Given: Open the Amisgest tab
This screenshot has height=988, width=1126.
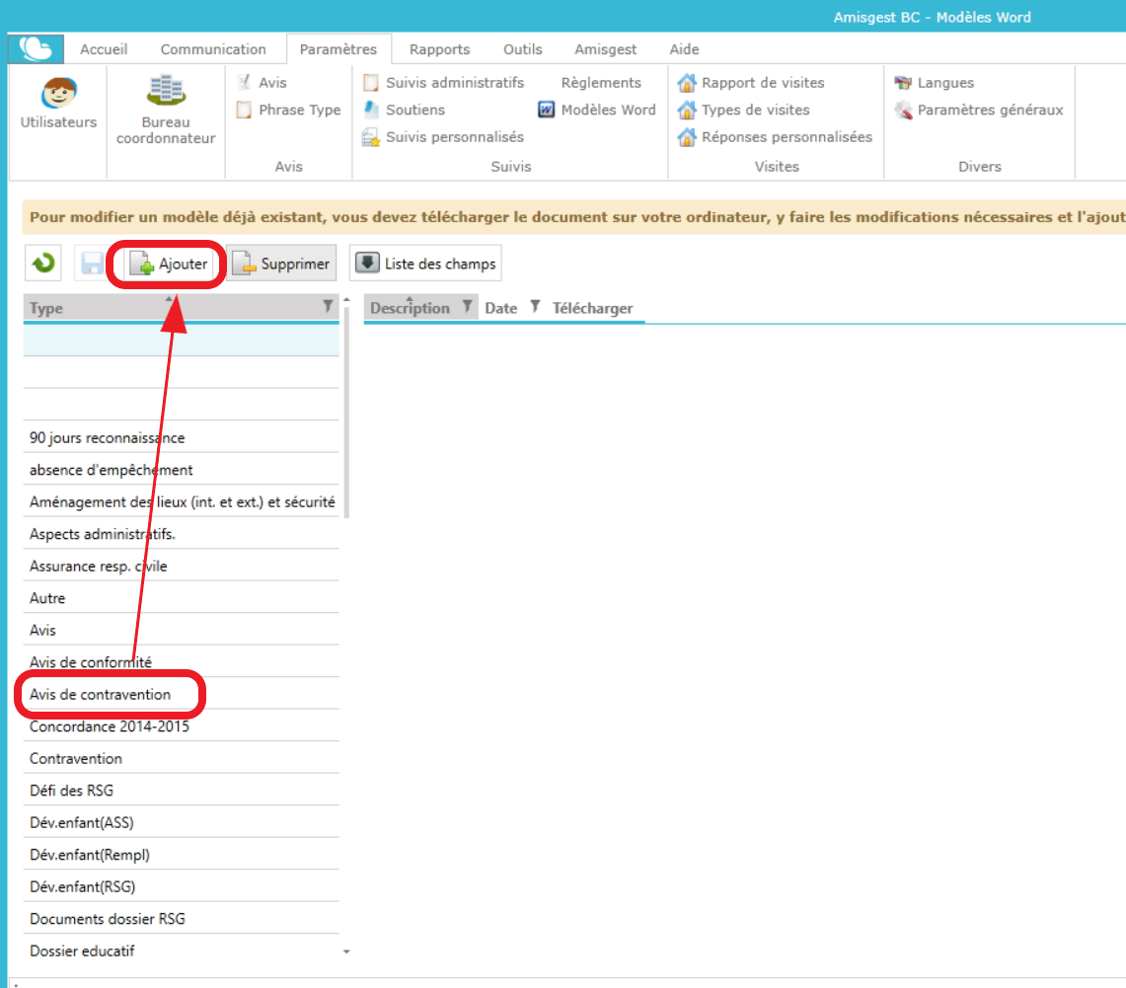Looking at the screenshot, I should [605, 49].
